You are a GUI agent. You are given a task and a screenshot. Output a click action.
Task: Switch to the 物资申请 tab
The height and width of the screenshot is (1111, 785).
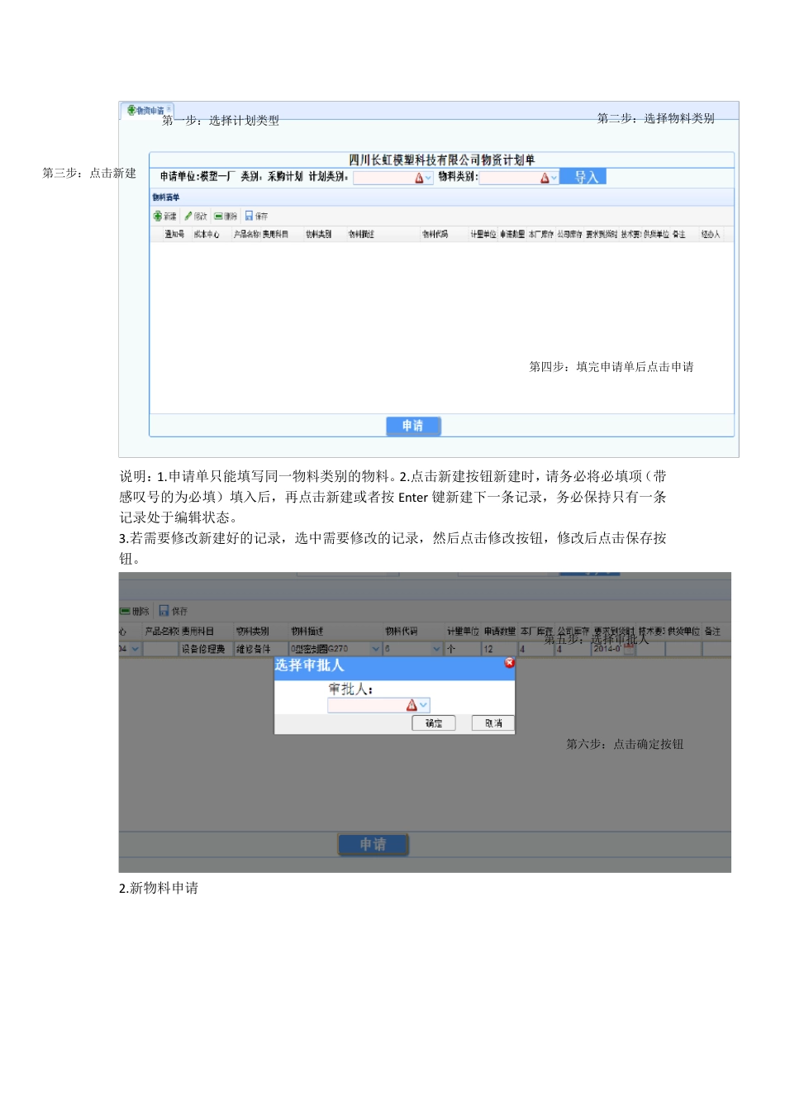pyautogui.click(x=147, y=110)
